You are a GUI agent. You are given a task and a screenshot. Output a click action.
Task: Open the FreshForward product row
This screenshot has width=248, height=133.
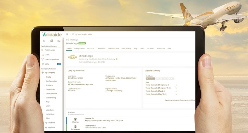click(x=130, y=127)
